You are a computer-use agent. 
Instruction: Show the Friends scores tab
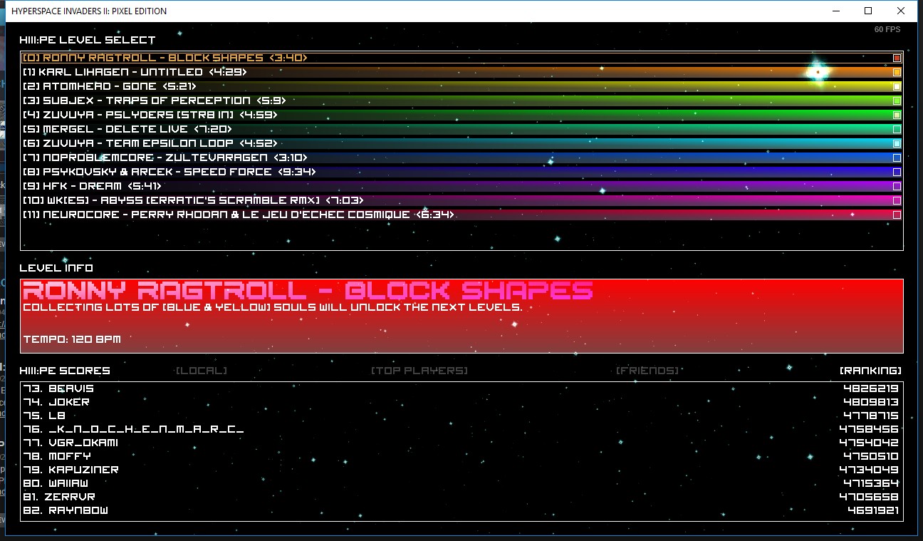coord(647,371)
